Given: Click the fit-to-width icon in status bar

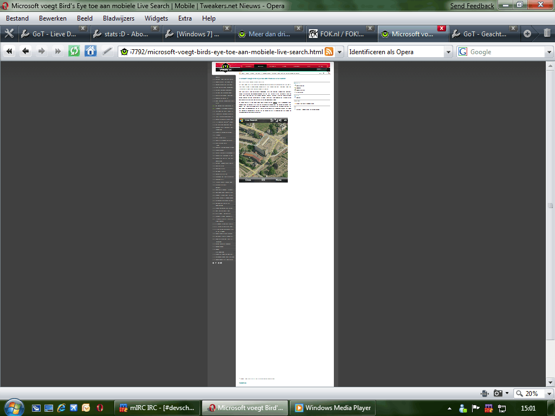Looking at the screenshot, I should (485, 393).
